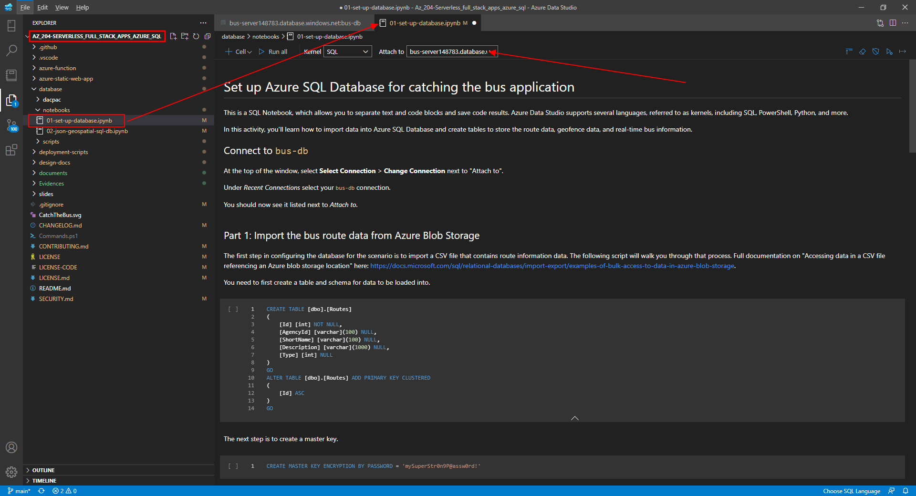
Task: Click the main* git branch in status bar
Action: pos(19,491)
